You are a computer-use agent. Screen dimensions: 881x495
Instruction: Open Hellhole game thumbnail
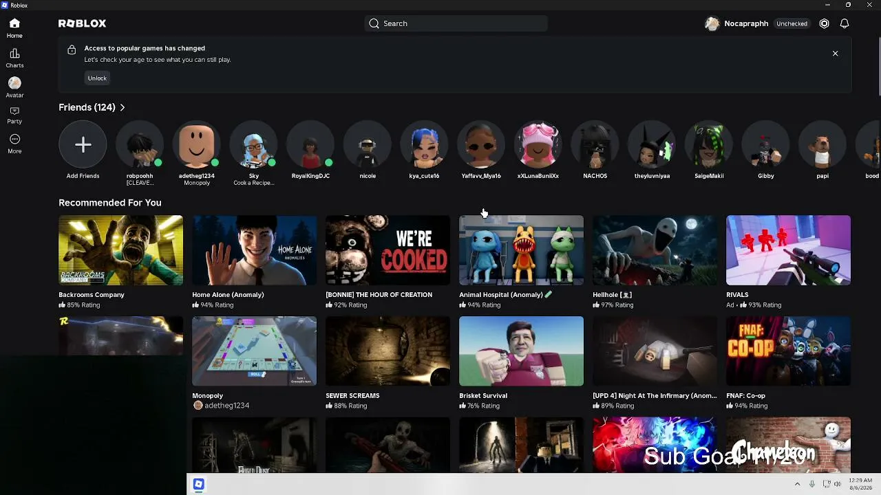655,250
